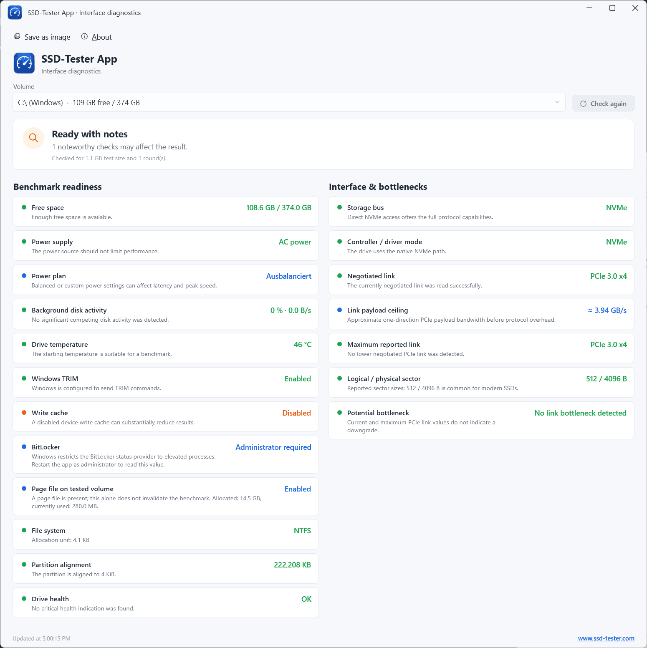This screenshot has width=647, height=648.
Task: Click the "AC power" value
Action: pyautogui.click(x=295, y=242)
